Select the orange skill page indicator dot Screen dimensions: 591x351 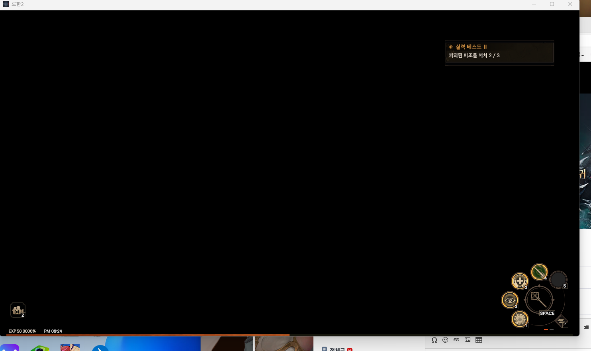(x=546, y=330)
